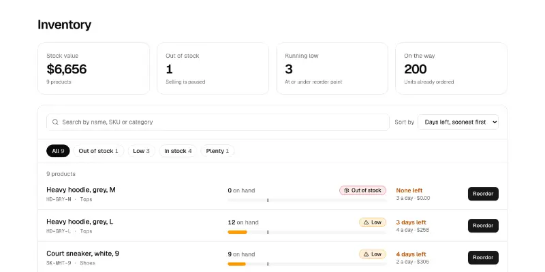Click the search magnifier icon

pyautogui.click(x=55, y=122)
